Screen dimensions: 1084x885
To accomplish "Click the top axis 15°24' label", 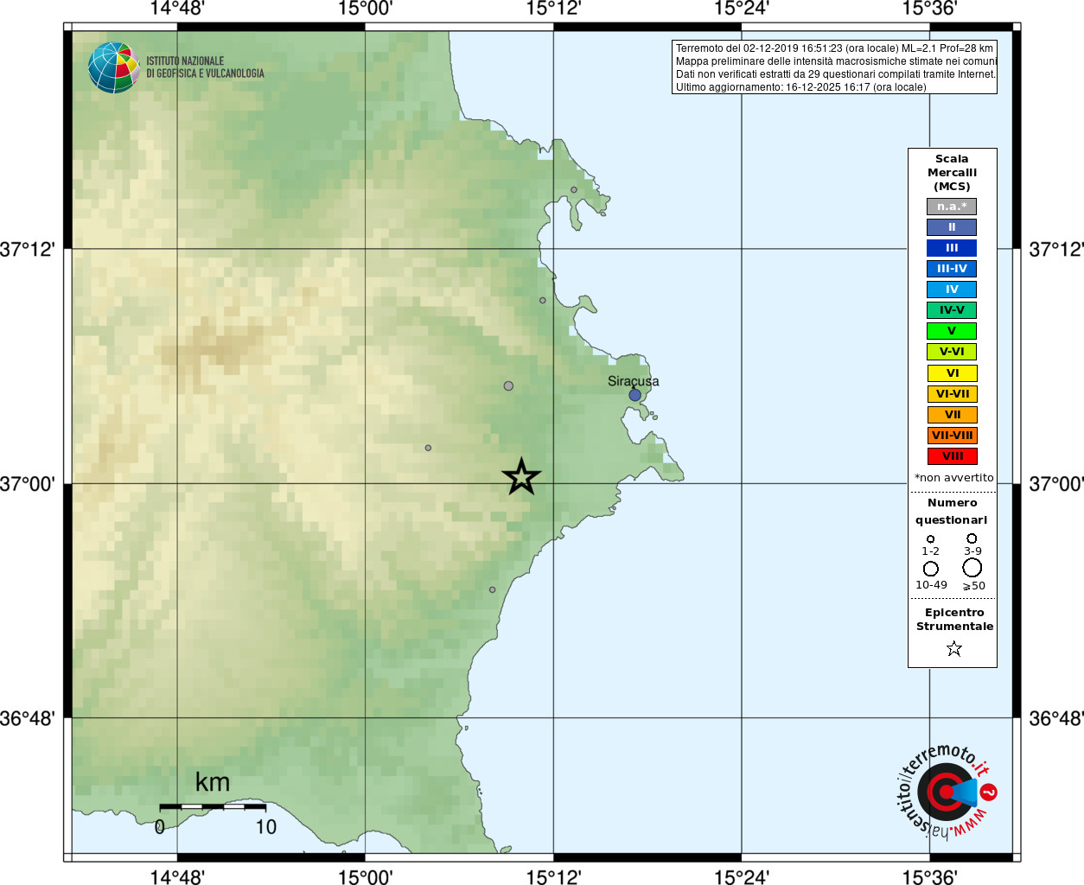I will 742,9.
